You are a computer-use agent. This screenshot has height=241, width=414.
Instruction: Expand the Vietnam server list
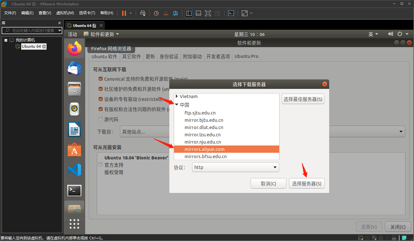[177, 96]
